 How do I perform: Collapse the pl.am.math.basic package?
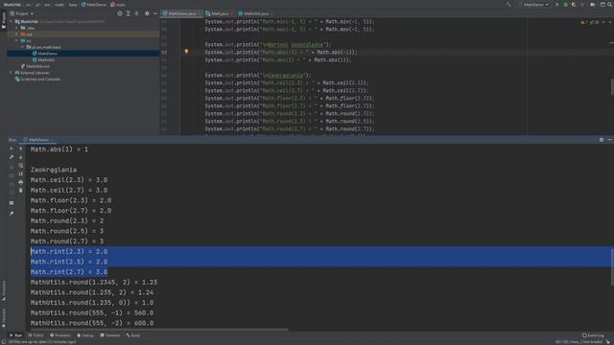(22, 47)
